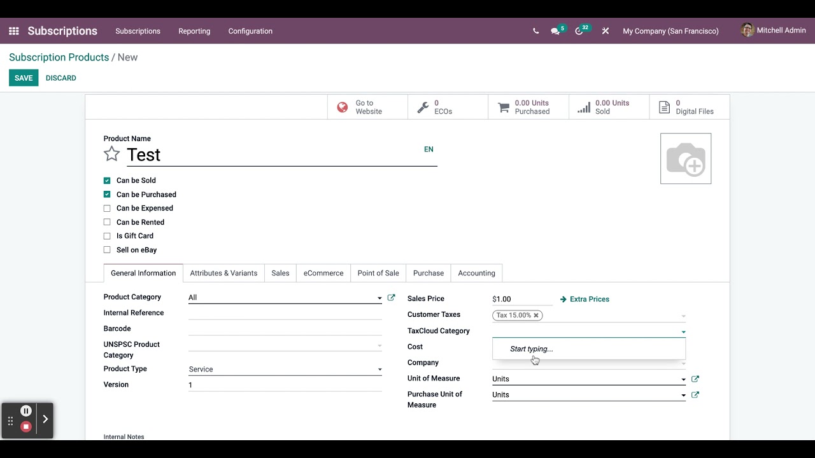The width and height of the screenshot is (815, 458).
Task: Uncheck Can be Sold checkbox
Action: point(107,181)
